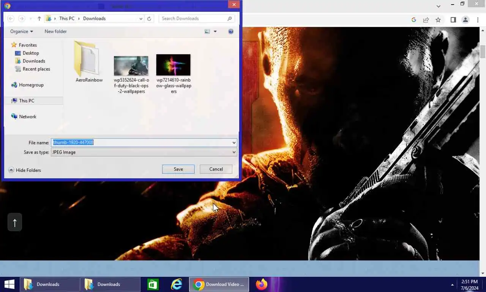This screenshot has width=486, height=292.
Task: Refresh the Downloads folder view
Action: click(x=149, y=18)
